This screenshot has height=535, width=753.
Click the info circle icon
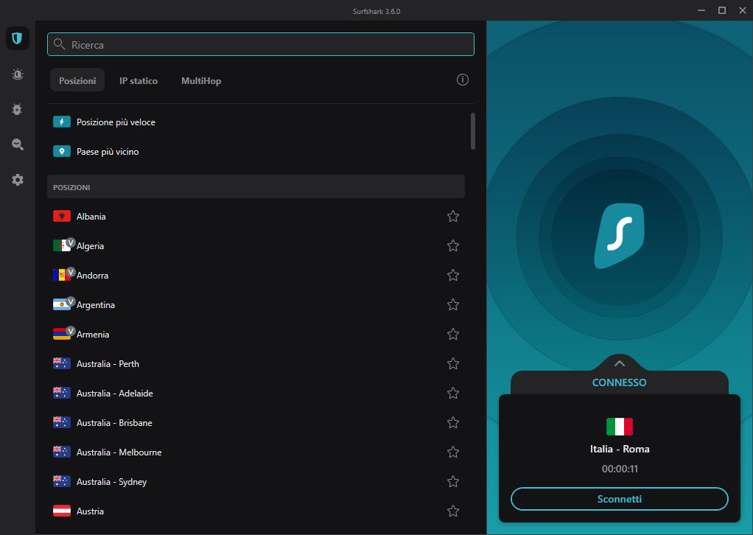(x=463, y=80)
